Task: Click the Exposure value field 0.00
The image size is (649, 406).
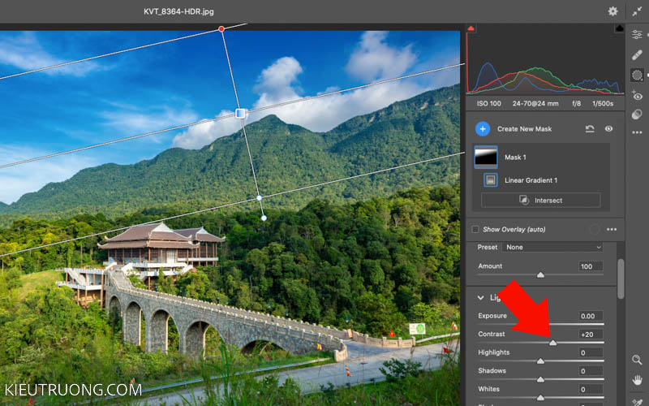Action: [x=591, y=316]
